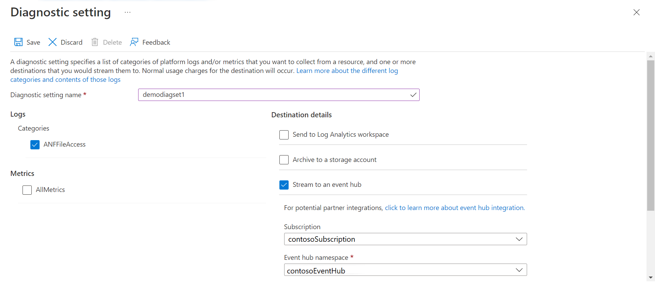Screen dimensions: 655x283
Task: Click the Feedback toolbar label
Action: (156, 42)
